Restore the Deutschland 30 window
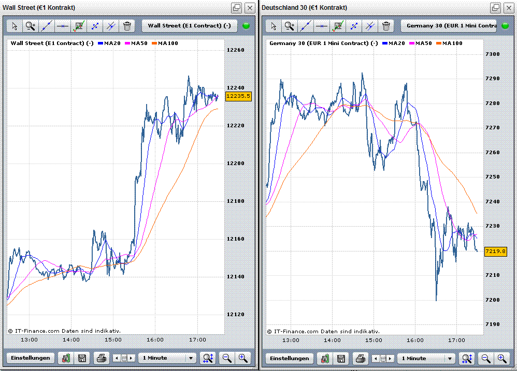Viewport: 517px width, 371px height. pos(495,8)
